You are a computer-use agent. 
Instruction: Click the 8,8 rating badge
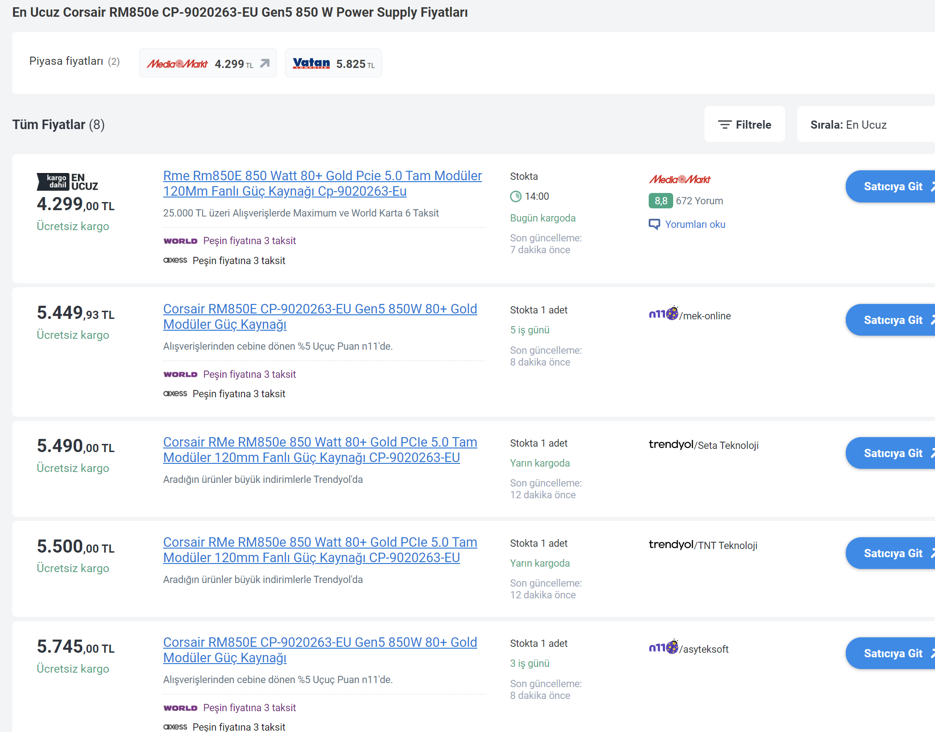click(660, 201)
